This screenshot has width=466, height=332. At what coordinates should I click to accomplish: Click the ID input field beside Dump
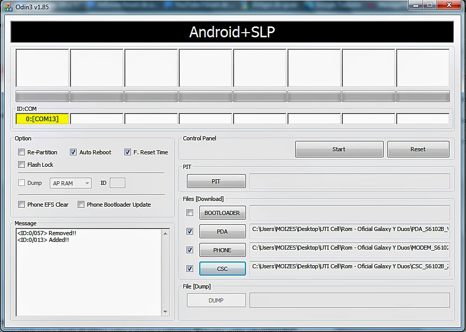point(118,183)
